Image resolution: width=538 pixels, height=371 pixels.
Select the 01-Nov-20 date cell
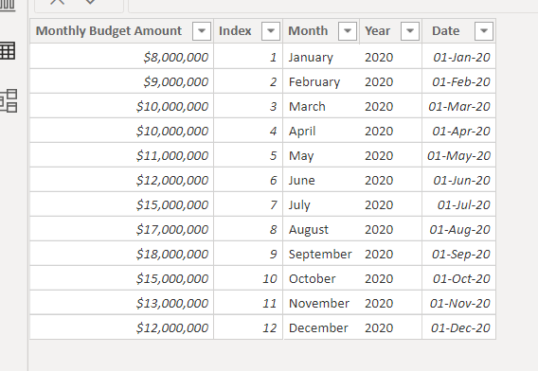458,303
